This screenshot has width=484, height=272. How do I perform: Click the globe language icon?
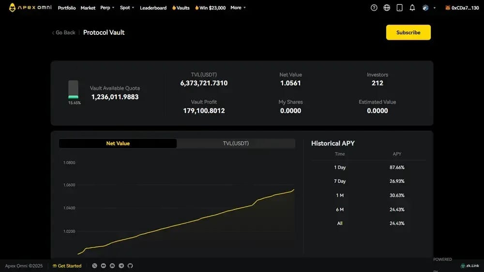tap(386, 8)
